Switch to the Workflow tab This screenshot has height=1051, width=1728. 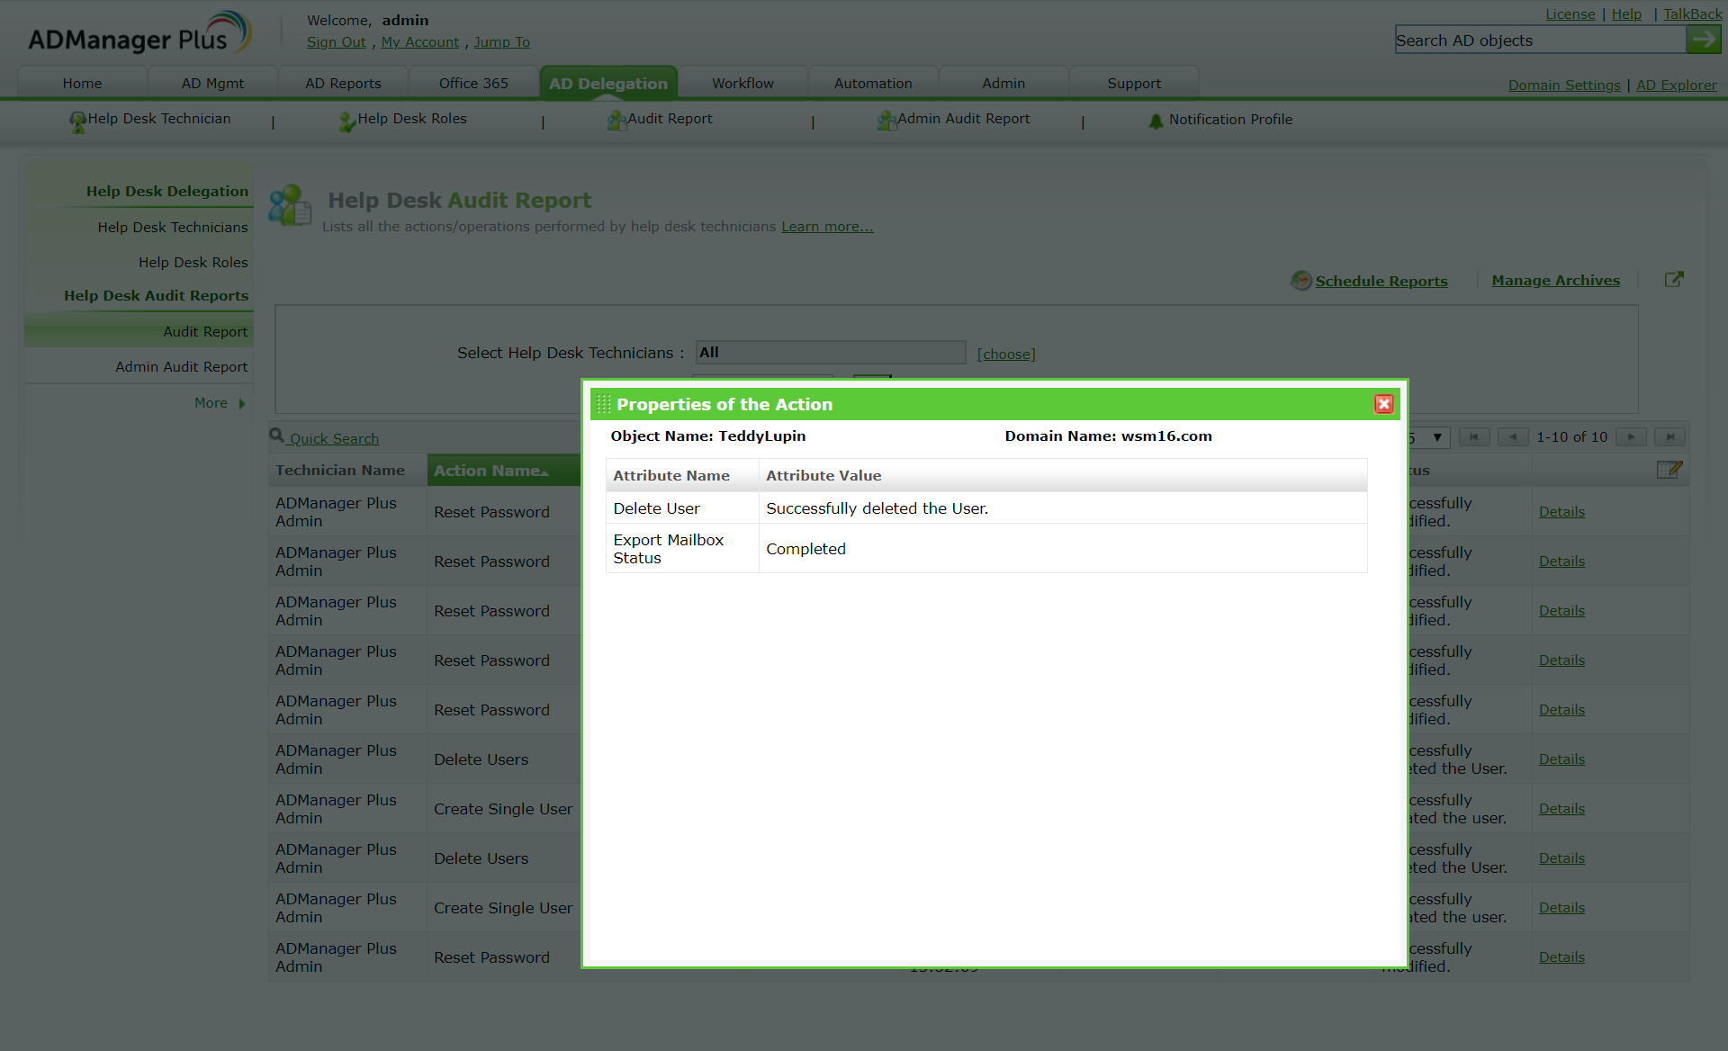(x=742, y=83)
